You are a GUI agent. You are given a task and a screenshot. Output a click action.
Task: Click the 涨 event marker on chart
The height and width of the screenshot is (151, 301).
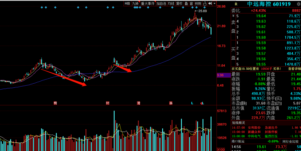(171, 103)
